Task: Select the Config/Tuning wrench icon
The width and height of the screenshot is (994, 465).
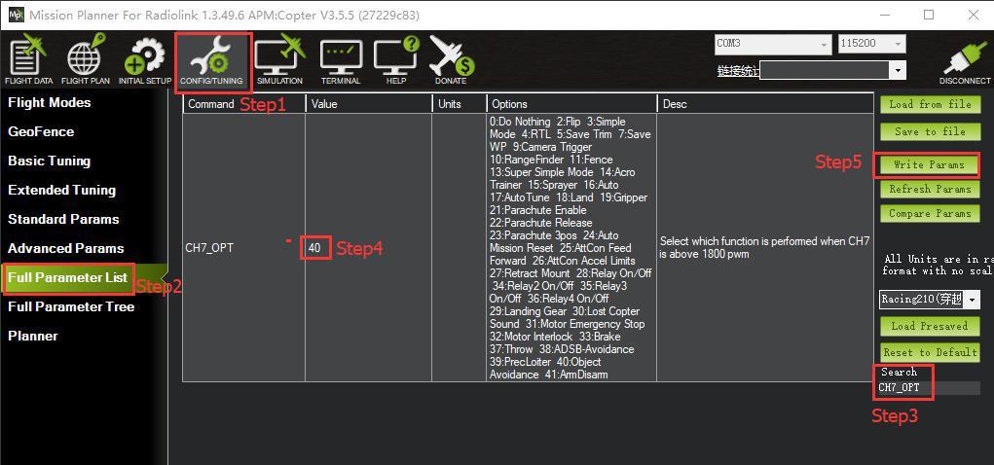Action: click(211, 60)
